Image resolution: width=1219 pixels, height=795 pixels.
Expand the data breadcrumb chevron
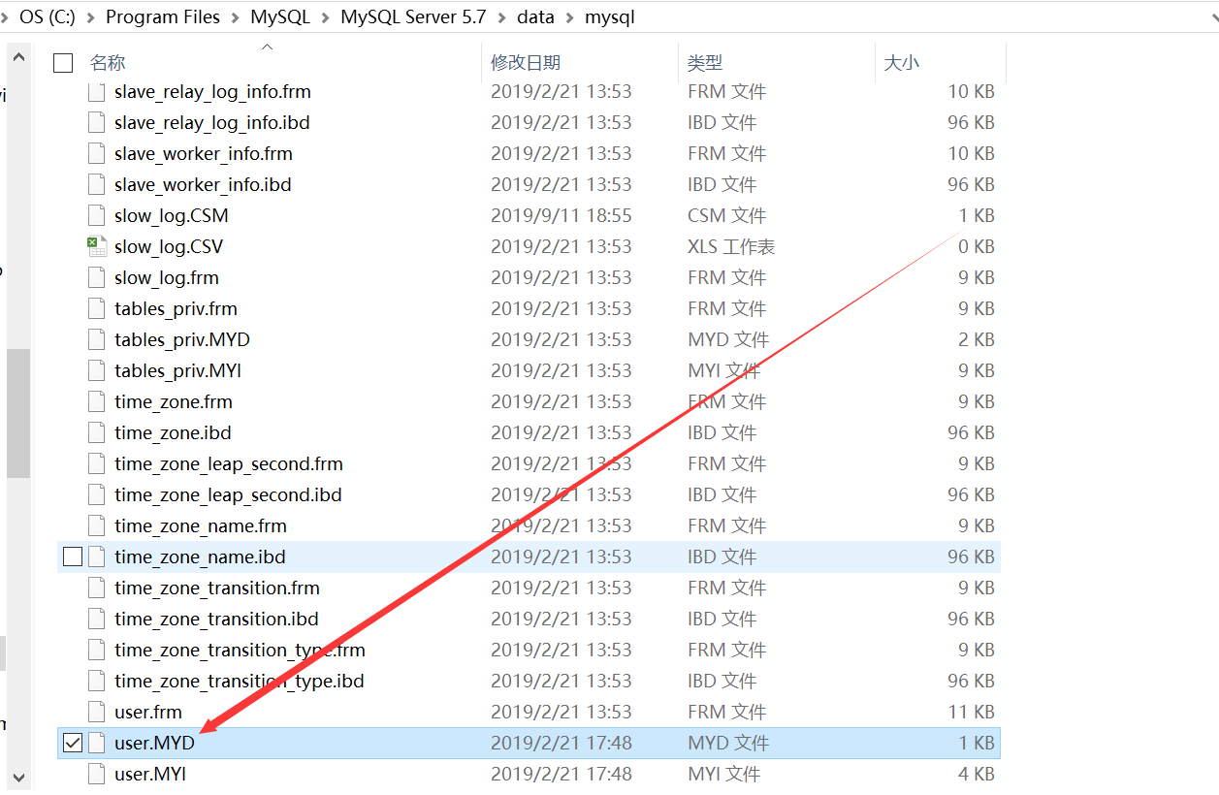569,17
